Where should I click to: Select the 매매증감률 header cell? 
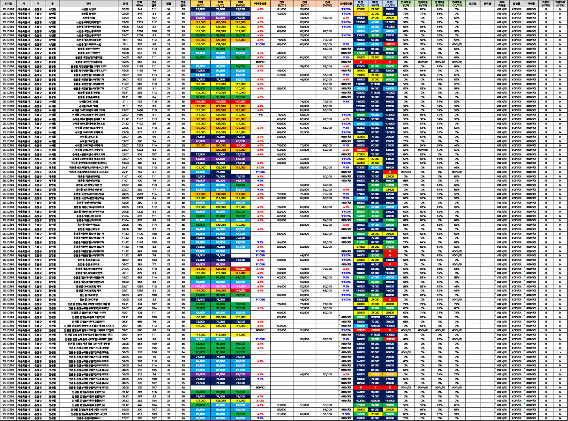tap(260, 4)
